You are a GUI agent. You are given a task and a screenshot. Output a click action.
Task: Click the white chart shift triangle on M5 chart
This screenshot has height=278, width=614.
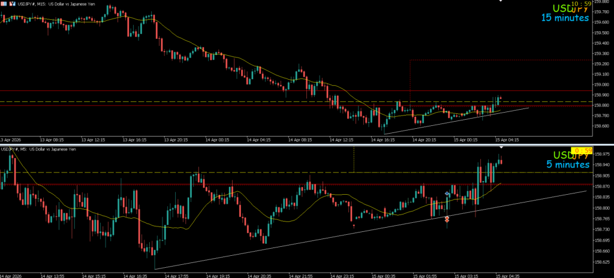point(501,147)
